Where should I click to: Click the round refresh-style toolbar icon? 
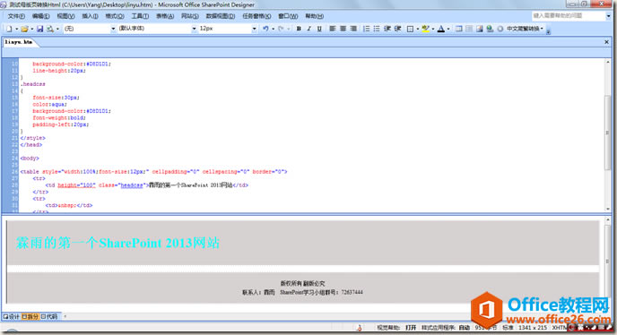coord(500,29)
